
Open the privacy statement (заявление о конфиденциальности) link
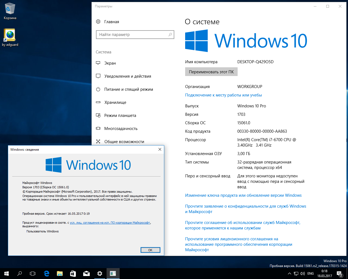click(x=246, y=209)
